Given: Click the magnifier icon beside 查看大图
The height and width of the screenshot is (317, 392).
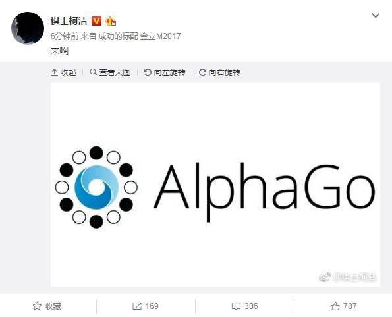Looking at the screenshot, I should point(93,72).
